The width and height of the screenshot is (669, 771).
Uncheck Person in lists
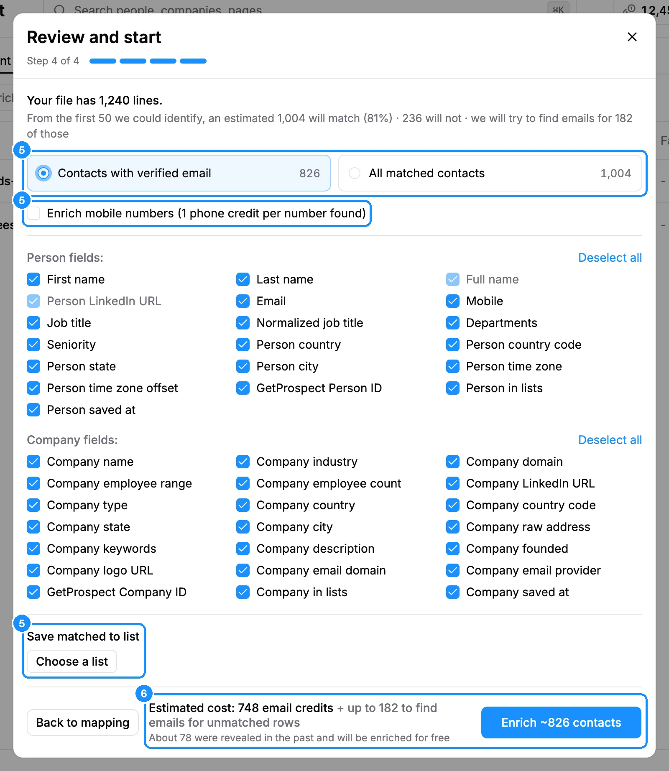point(453,388)
